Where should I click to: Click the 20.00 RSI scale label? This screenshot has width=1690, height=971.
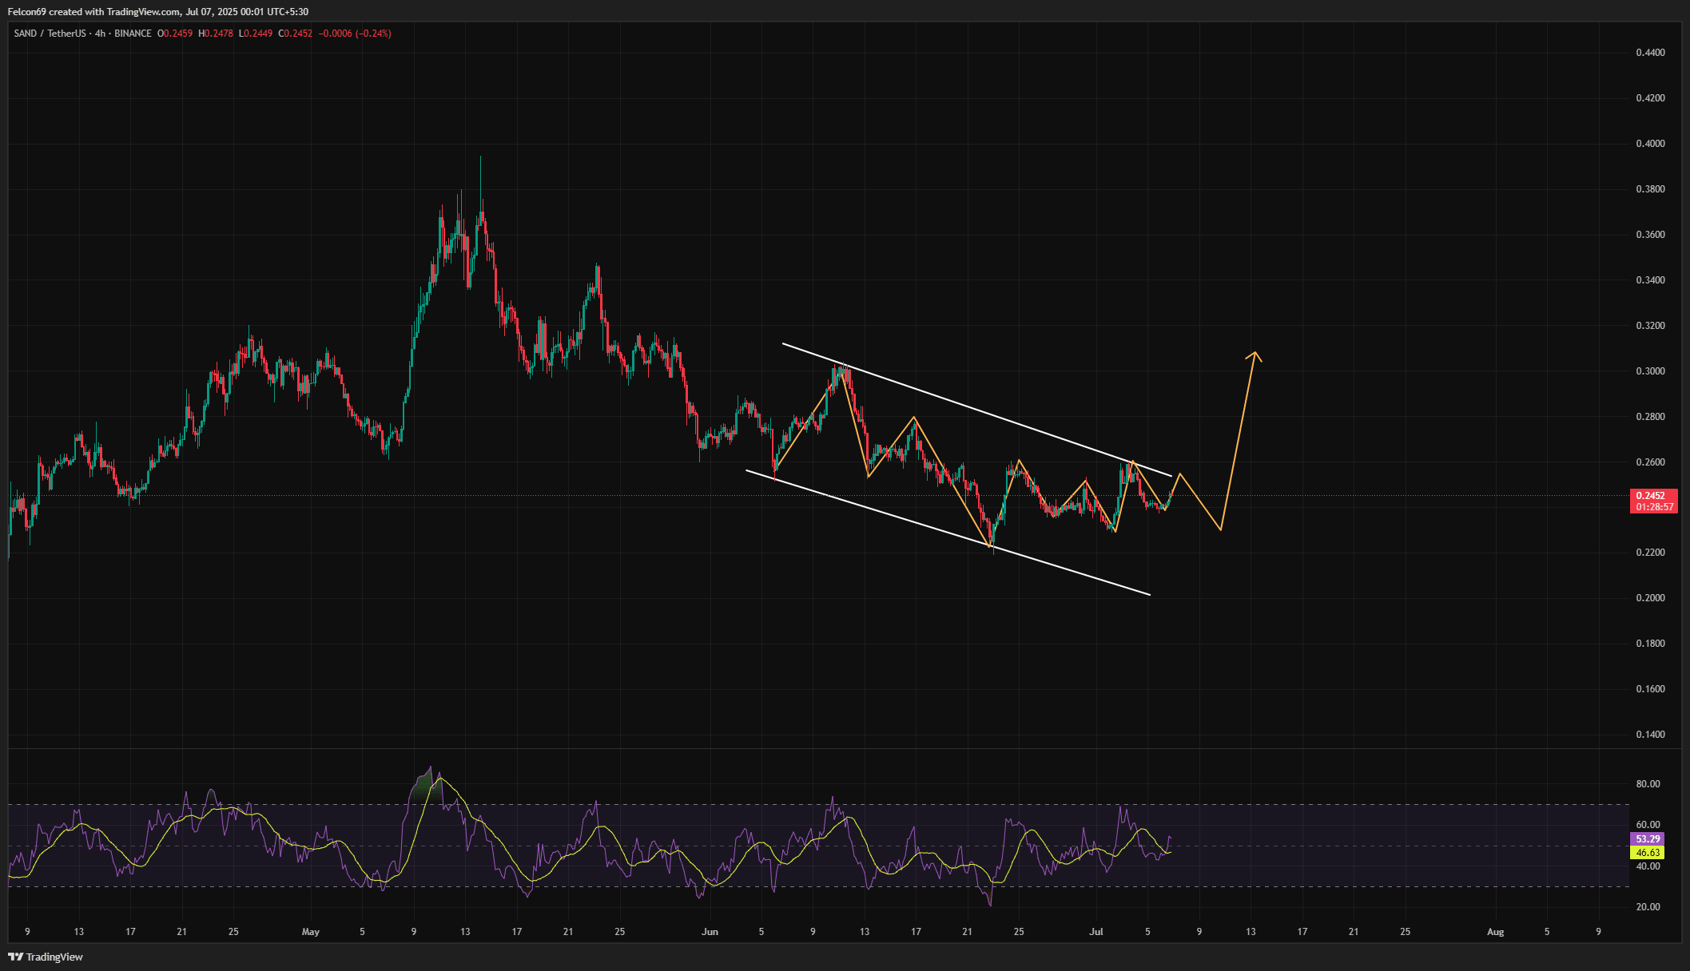pyautogui.click(x=1648, y=907)
